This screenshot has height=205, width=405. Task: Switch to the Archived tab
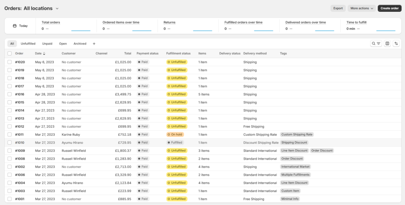click(x=80, y=44)
